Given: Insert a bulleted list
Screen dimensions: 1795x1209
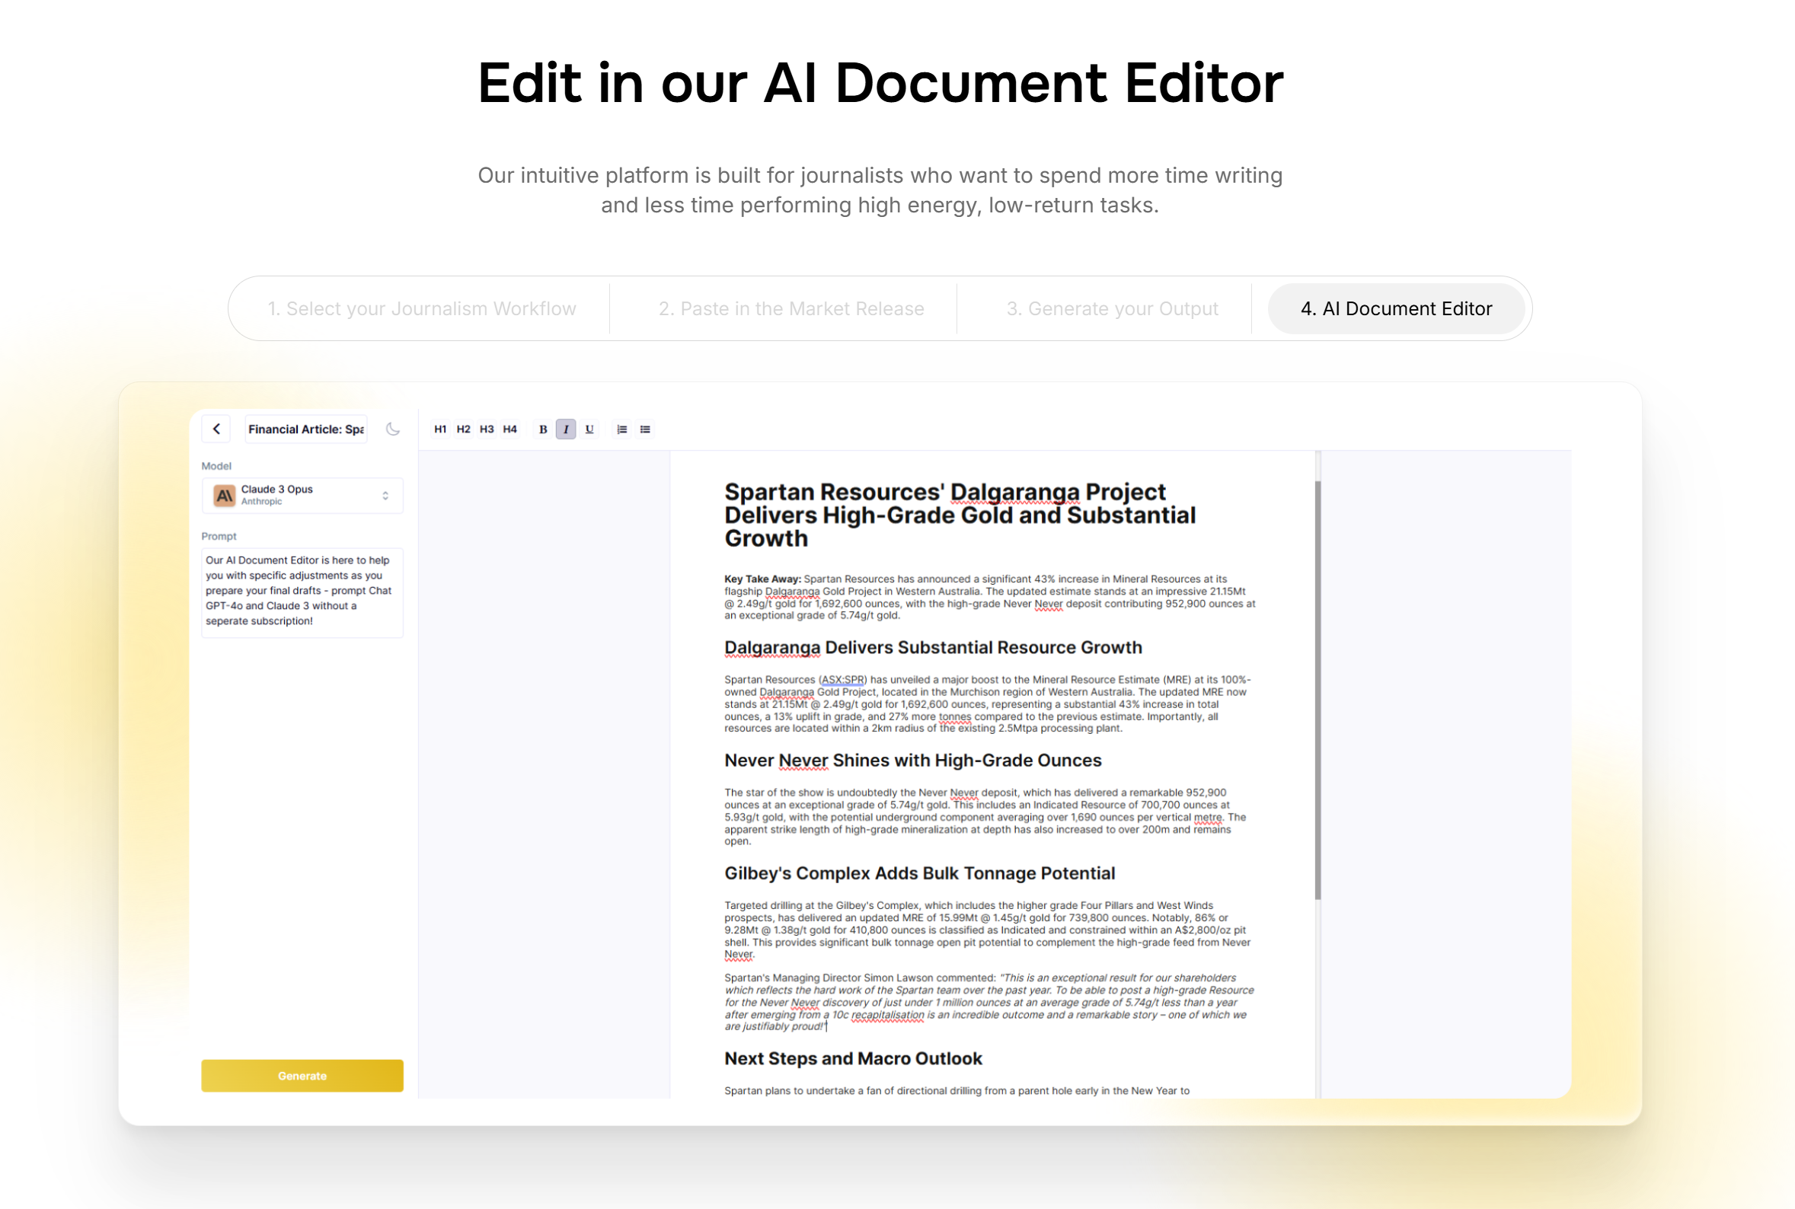Looking at the screenshot, I should coord(645,429).
